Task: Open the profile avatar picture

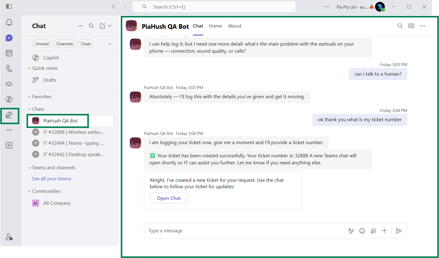Action: (380, 6)
